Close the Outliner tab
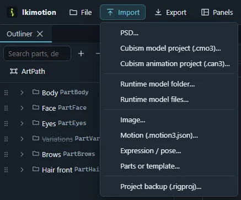Image resolution: width=241 pixels, height=200 pixels. 40,34
